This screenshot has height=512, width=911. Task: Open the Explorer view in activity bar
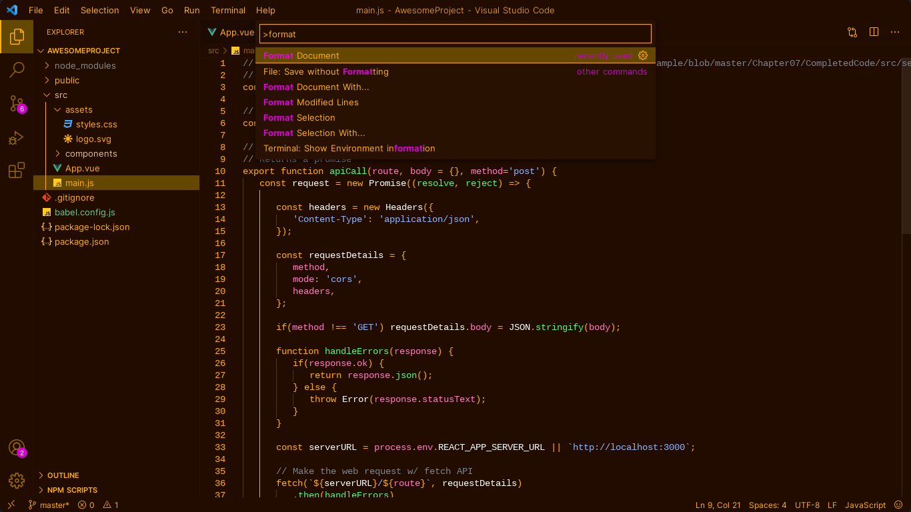click(x=17, y=36)
